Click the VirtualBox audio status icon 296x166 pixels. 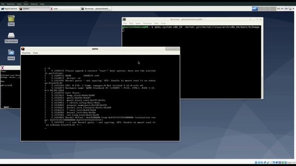coord(262,162)
